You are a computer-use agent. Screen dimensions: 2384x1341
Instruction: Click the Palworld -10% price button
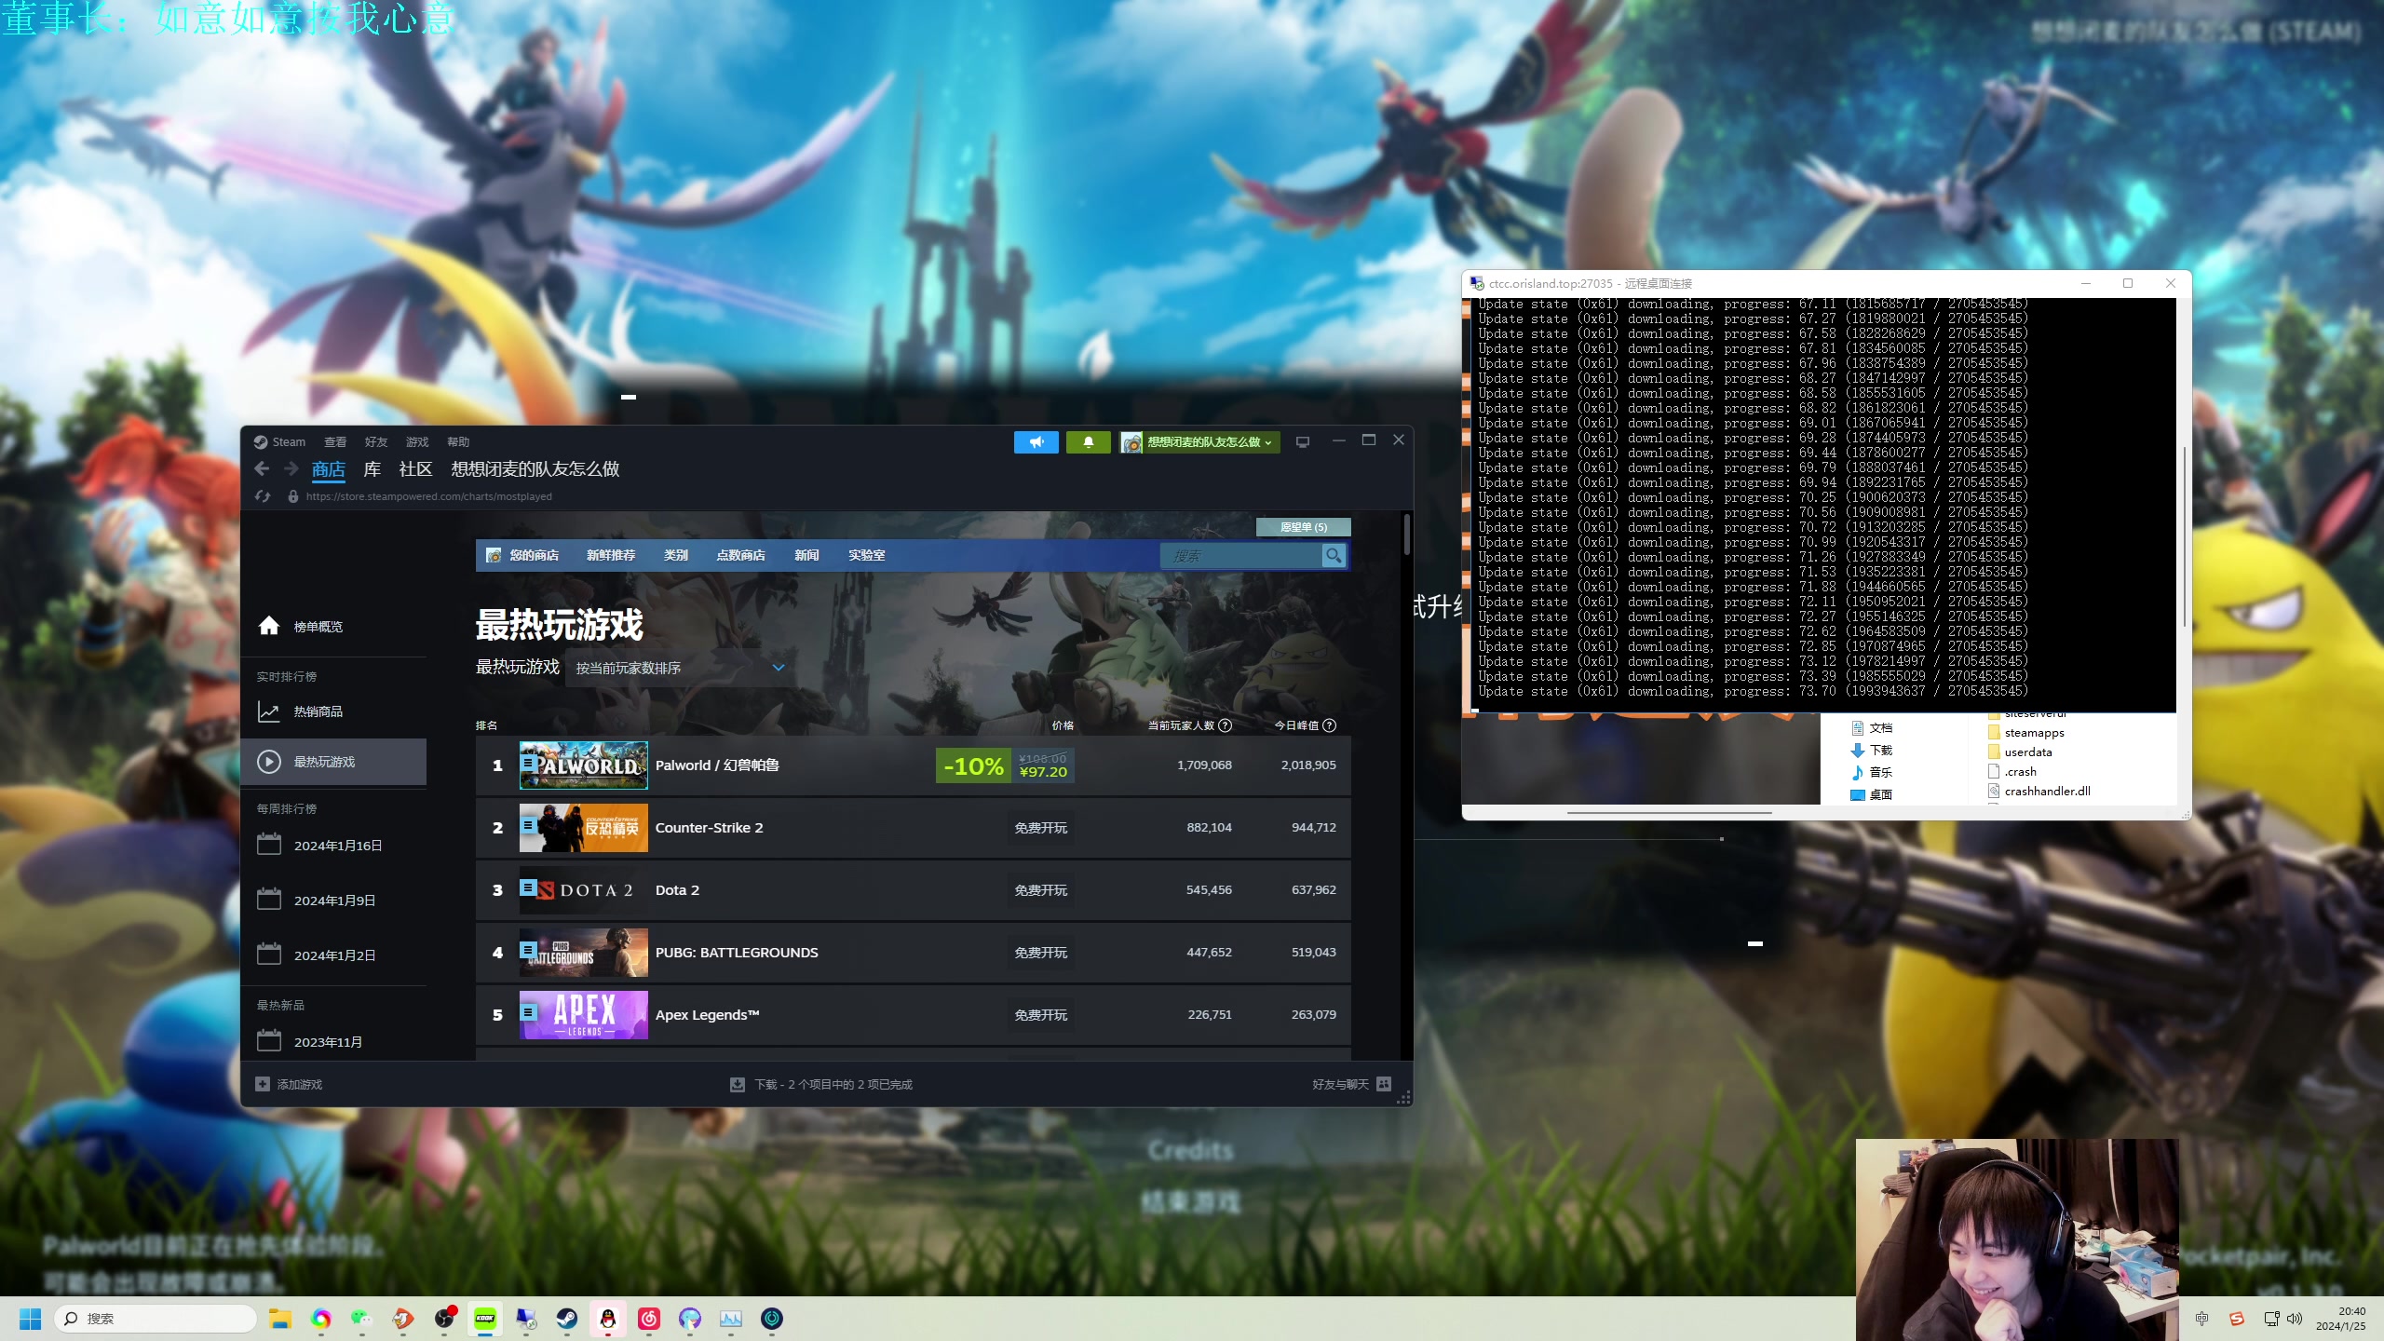(1005, 765)
